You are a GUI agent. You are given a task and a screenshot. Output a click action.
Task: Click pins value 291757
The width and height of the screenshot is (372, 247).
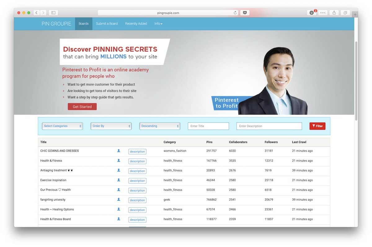click(x=211, y=151)
